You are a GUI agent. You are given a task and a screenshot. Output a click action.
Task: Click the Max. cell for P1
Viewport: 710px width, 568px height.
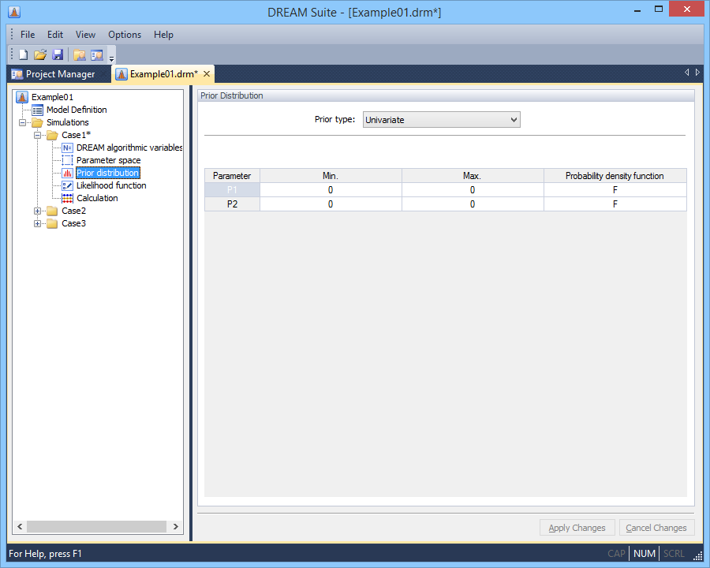[x=473, y=190]
